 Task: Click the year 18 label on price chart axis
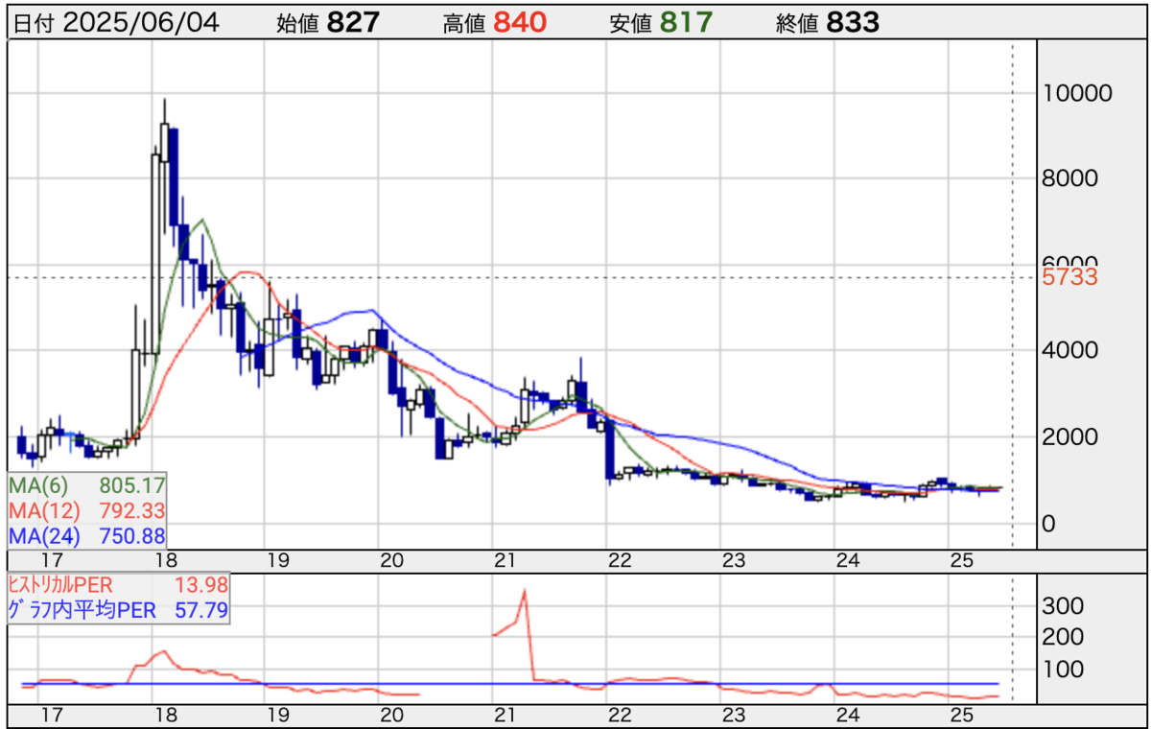[x=165, y=561]
